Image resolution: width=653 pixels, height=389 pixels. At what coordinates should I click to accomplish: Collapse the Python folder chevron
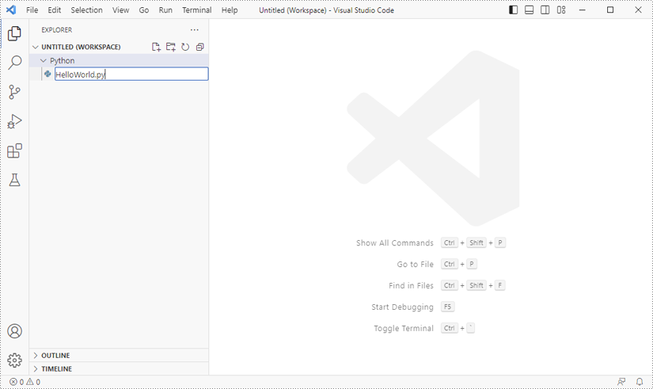44,61
